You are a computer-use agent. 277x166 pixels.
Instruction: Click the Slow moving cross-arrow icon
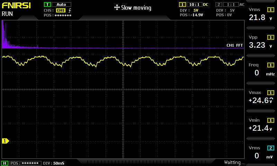point(117,8)
